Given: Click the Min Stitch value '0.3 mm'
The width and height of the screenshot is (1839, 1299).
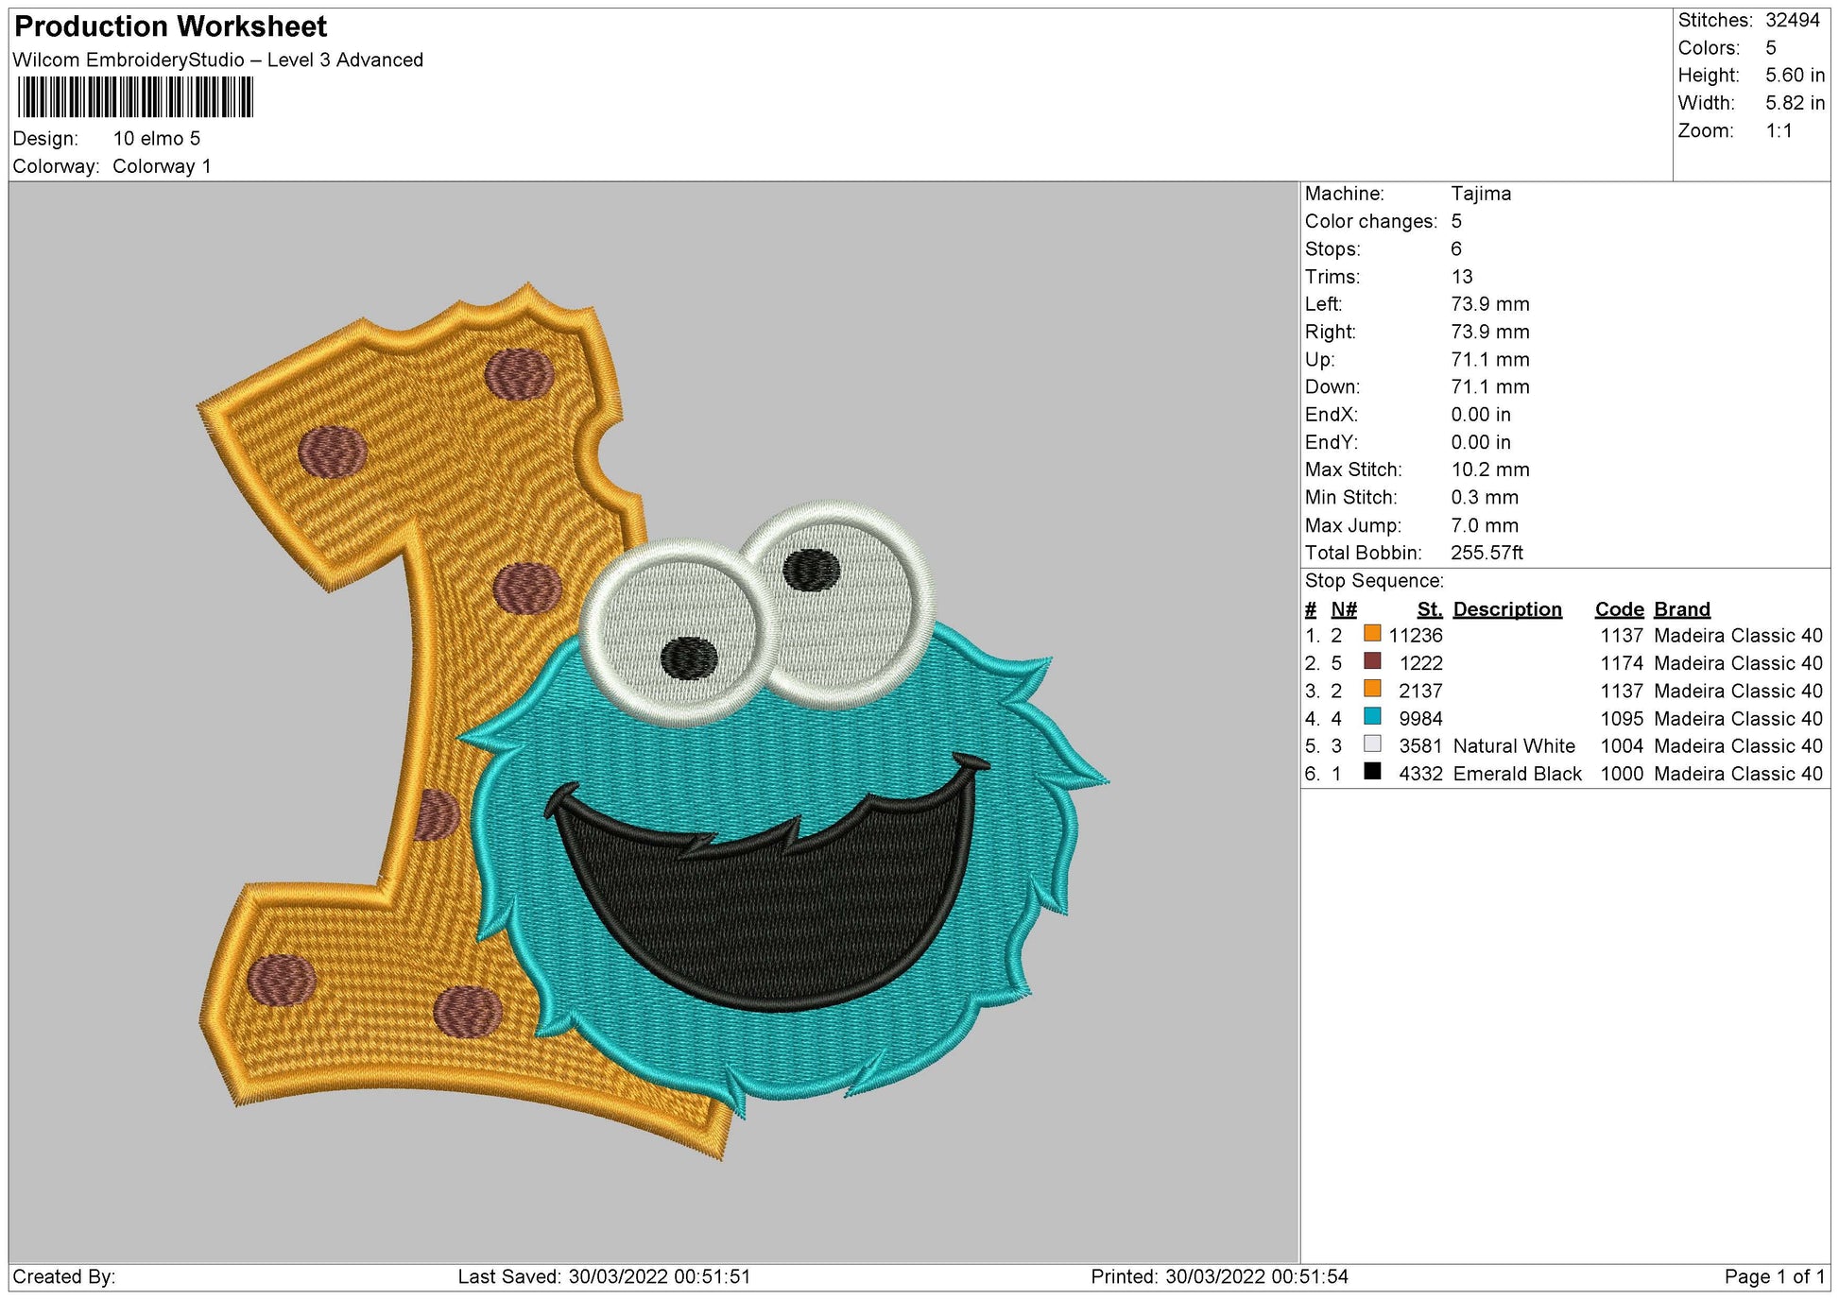Looking at the screenshot, I should click(x=1485, y=497).
